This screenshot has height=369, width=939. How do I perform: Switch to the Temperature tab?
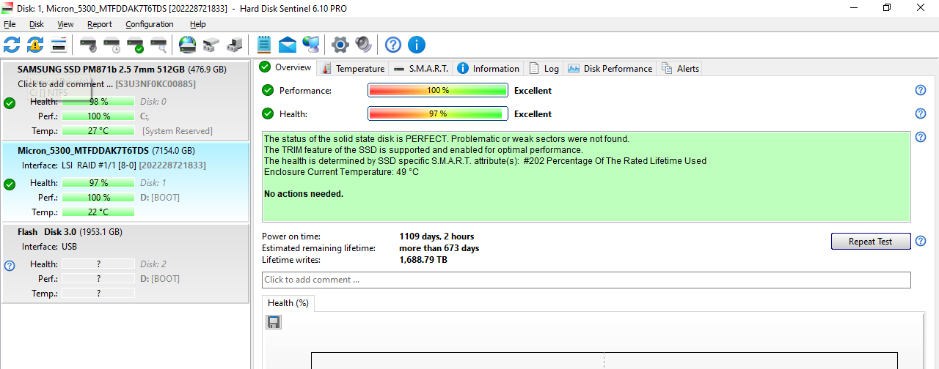pos(352,68)
